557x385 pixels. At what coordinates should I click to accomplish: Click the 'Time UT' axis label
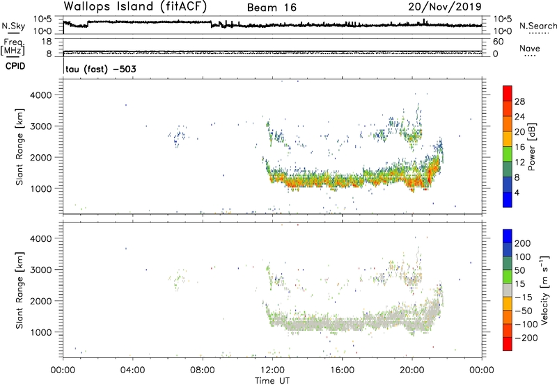click(x=272, y=381)
